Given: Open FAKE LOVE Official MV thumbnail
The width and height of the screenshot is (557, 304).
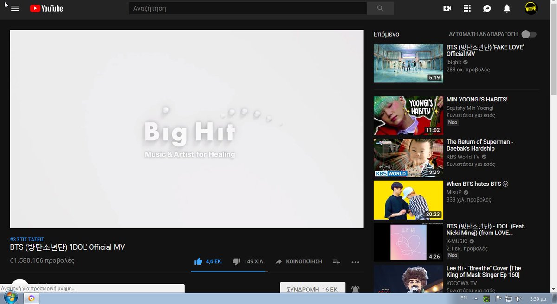Looking at the screenshot, I should click(408, 63).
